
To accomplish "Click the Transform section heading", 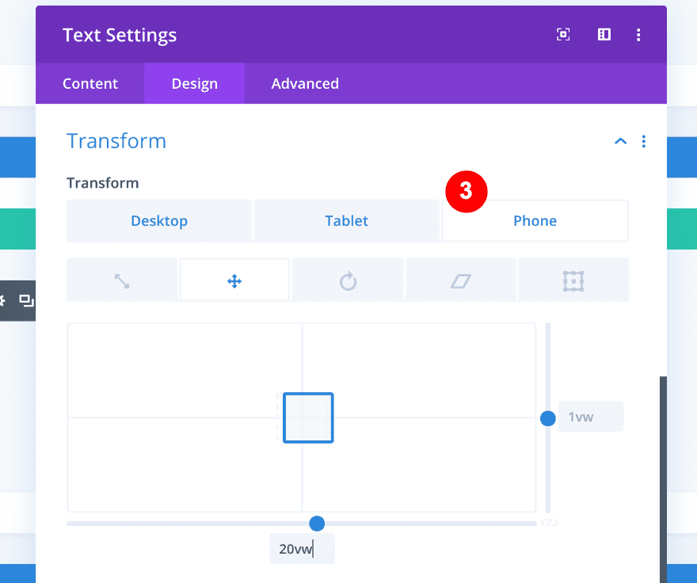I will [116, 141].
